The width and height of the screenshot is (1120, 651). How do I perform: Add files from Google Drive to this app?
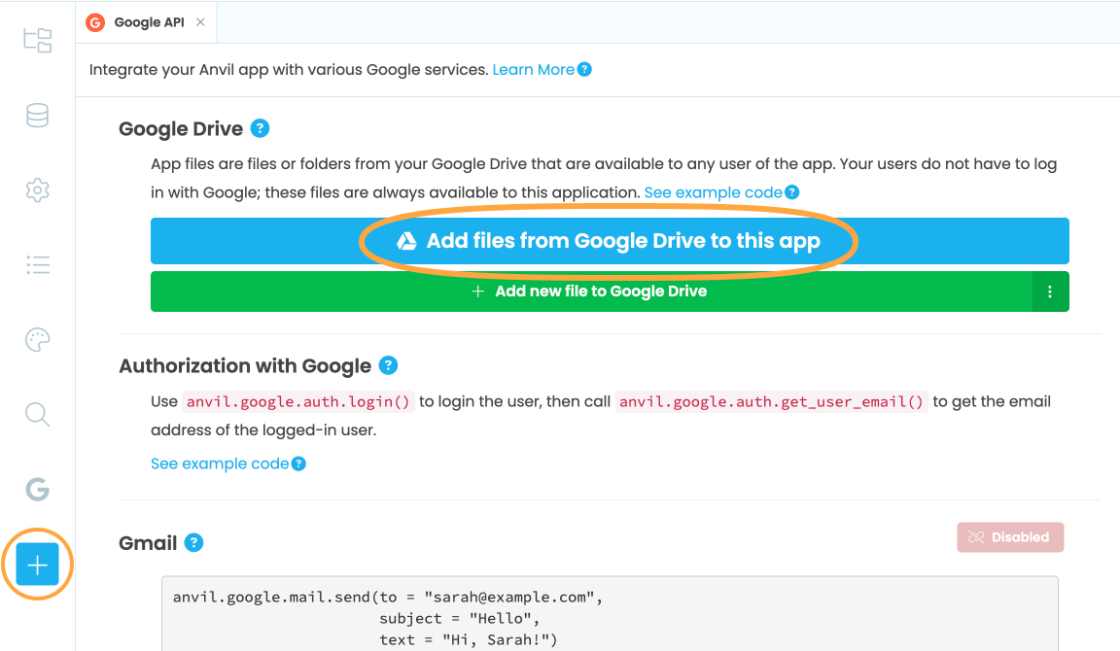point(610,241)
